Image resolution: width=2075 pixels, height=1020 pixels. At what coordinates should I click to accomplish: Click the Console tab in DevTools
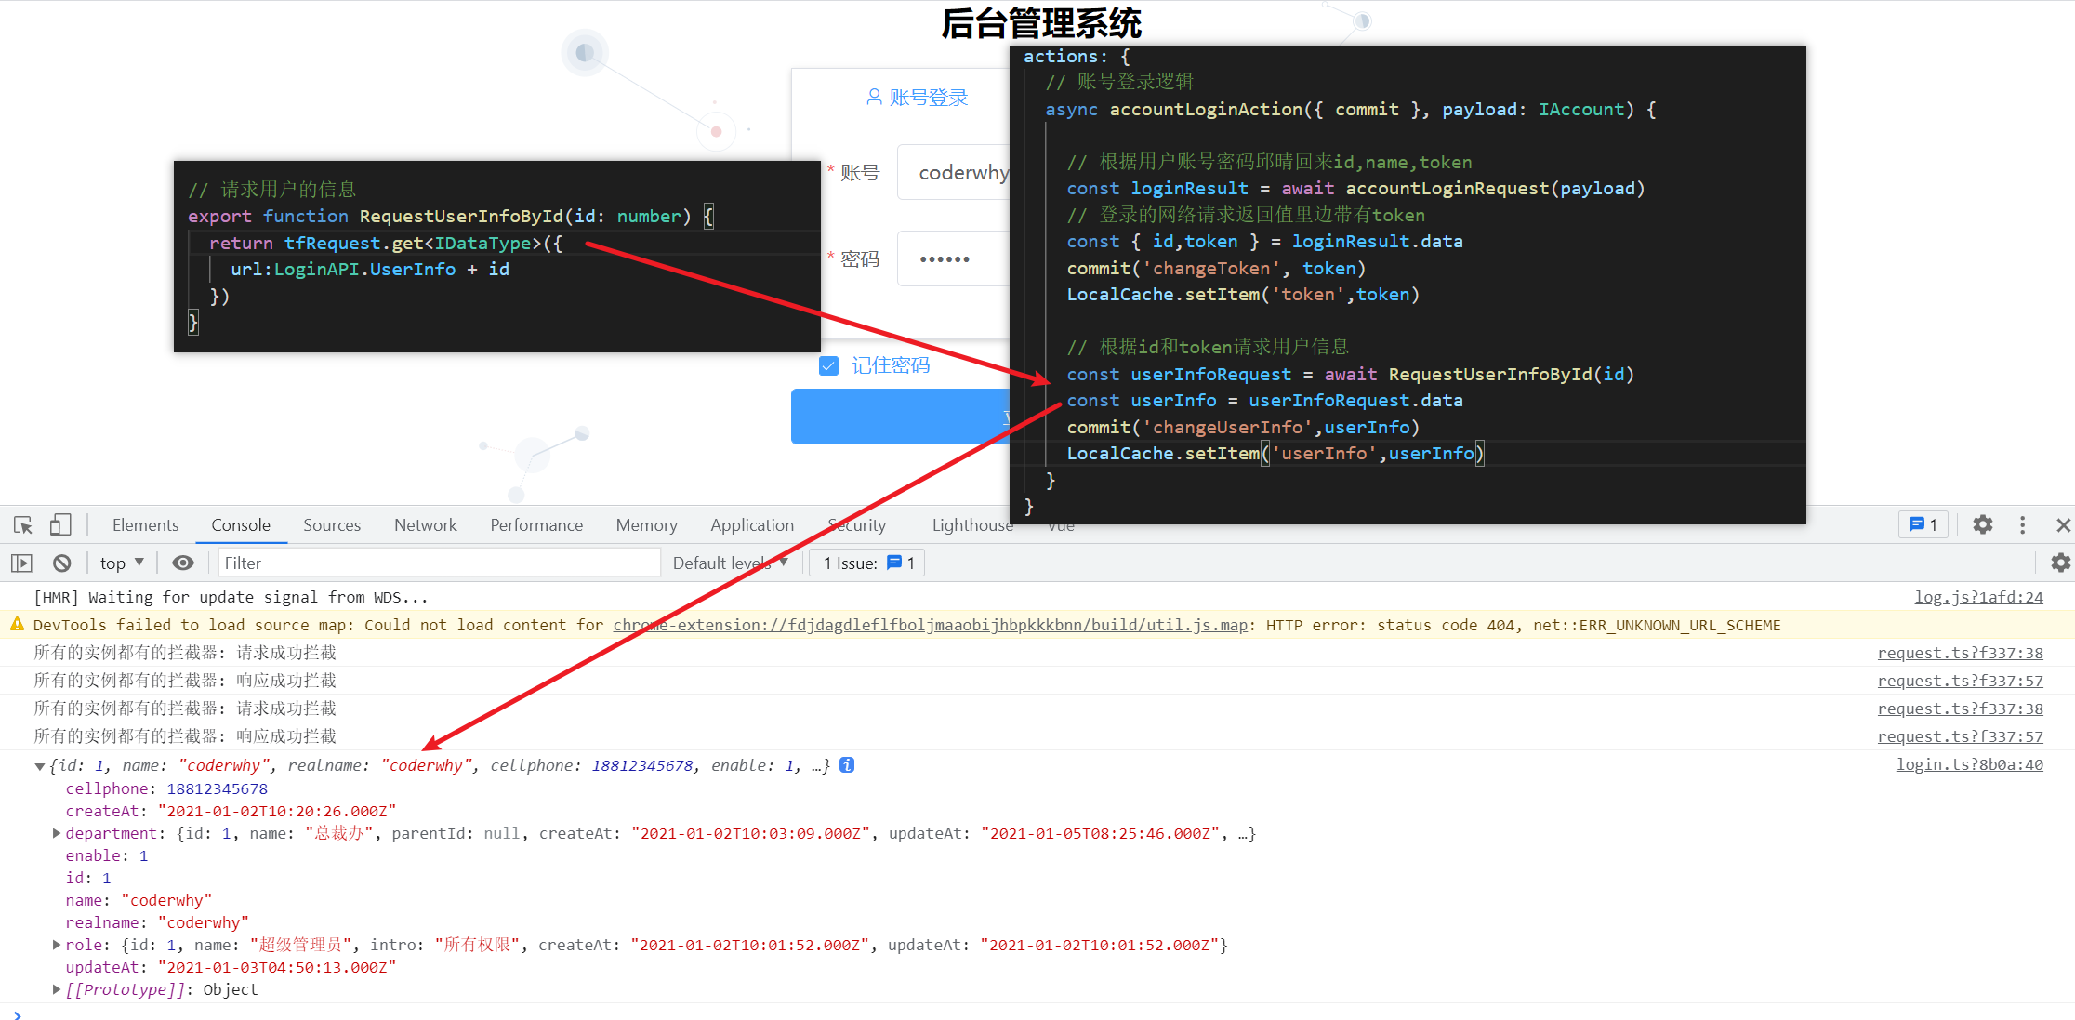tap(238, 525)
